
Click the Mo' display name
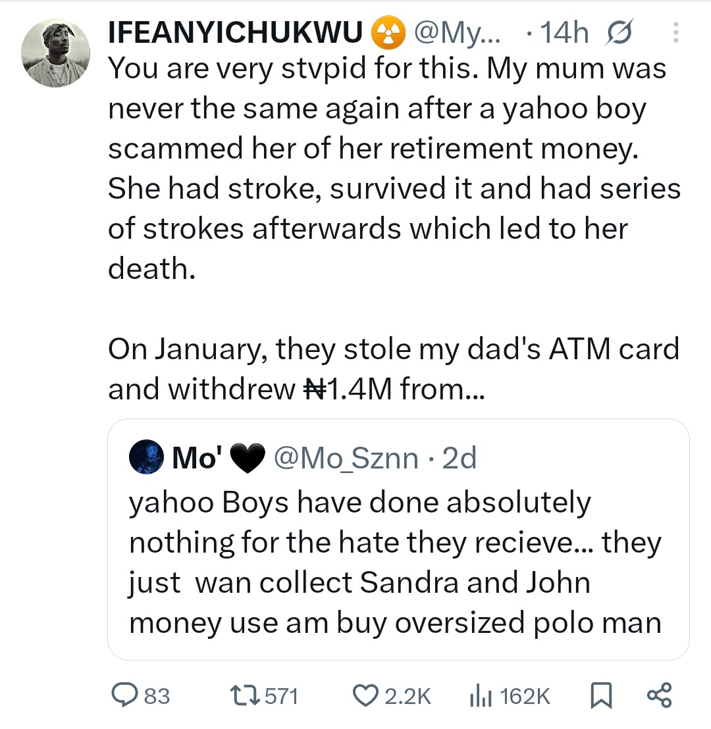coord(196,458)
